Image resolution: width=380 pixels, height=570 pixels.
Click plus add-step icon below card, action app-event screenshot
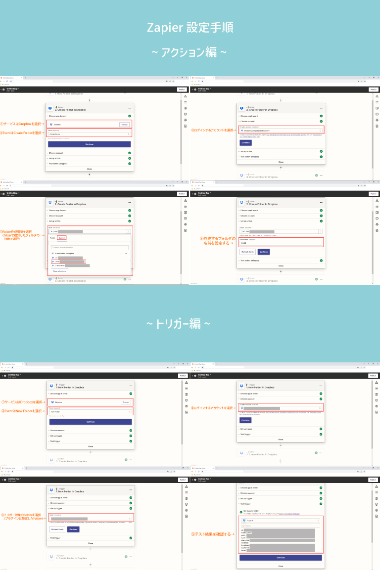(x=90, y=175)
